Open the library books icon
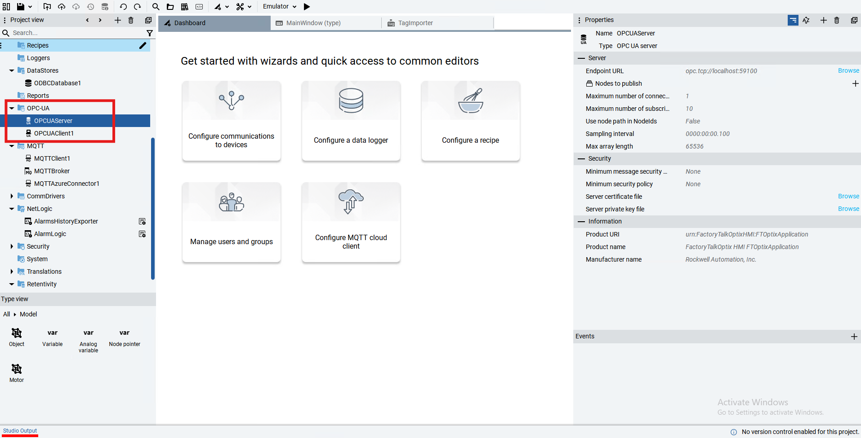Viewport: 861px width, 438px height. (x=184, y=7)
